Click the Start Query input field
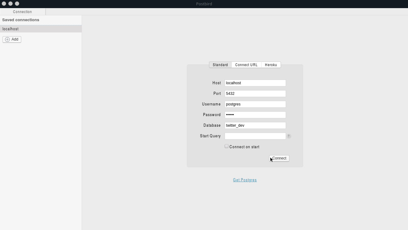The width and height of the screenshot is (408, 230). 255,136
